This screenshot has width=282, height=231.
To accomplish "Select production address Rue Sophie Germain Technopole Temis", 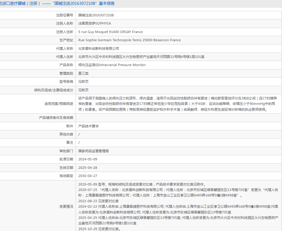I will pyautogui.click(x=129, y=40).
